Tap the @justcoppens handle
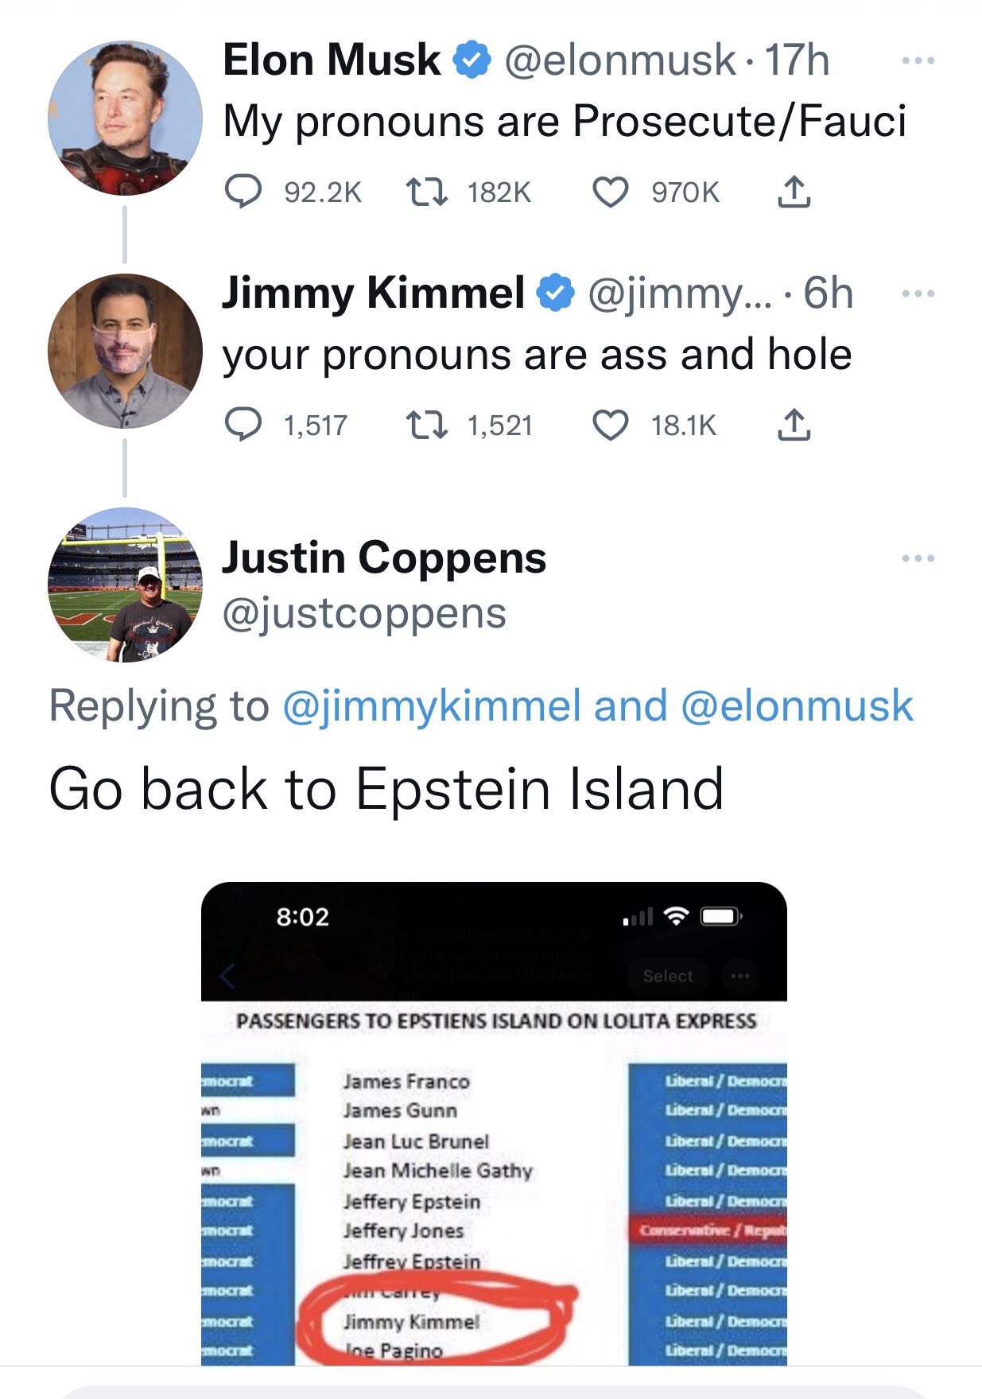Screen dimensions: 982x1399 [x=364, y=613]
